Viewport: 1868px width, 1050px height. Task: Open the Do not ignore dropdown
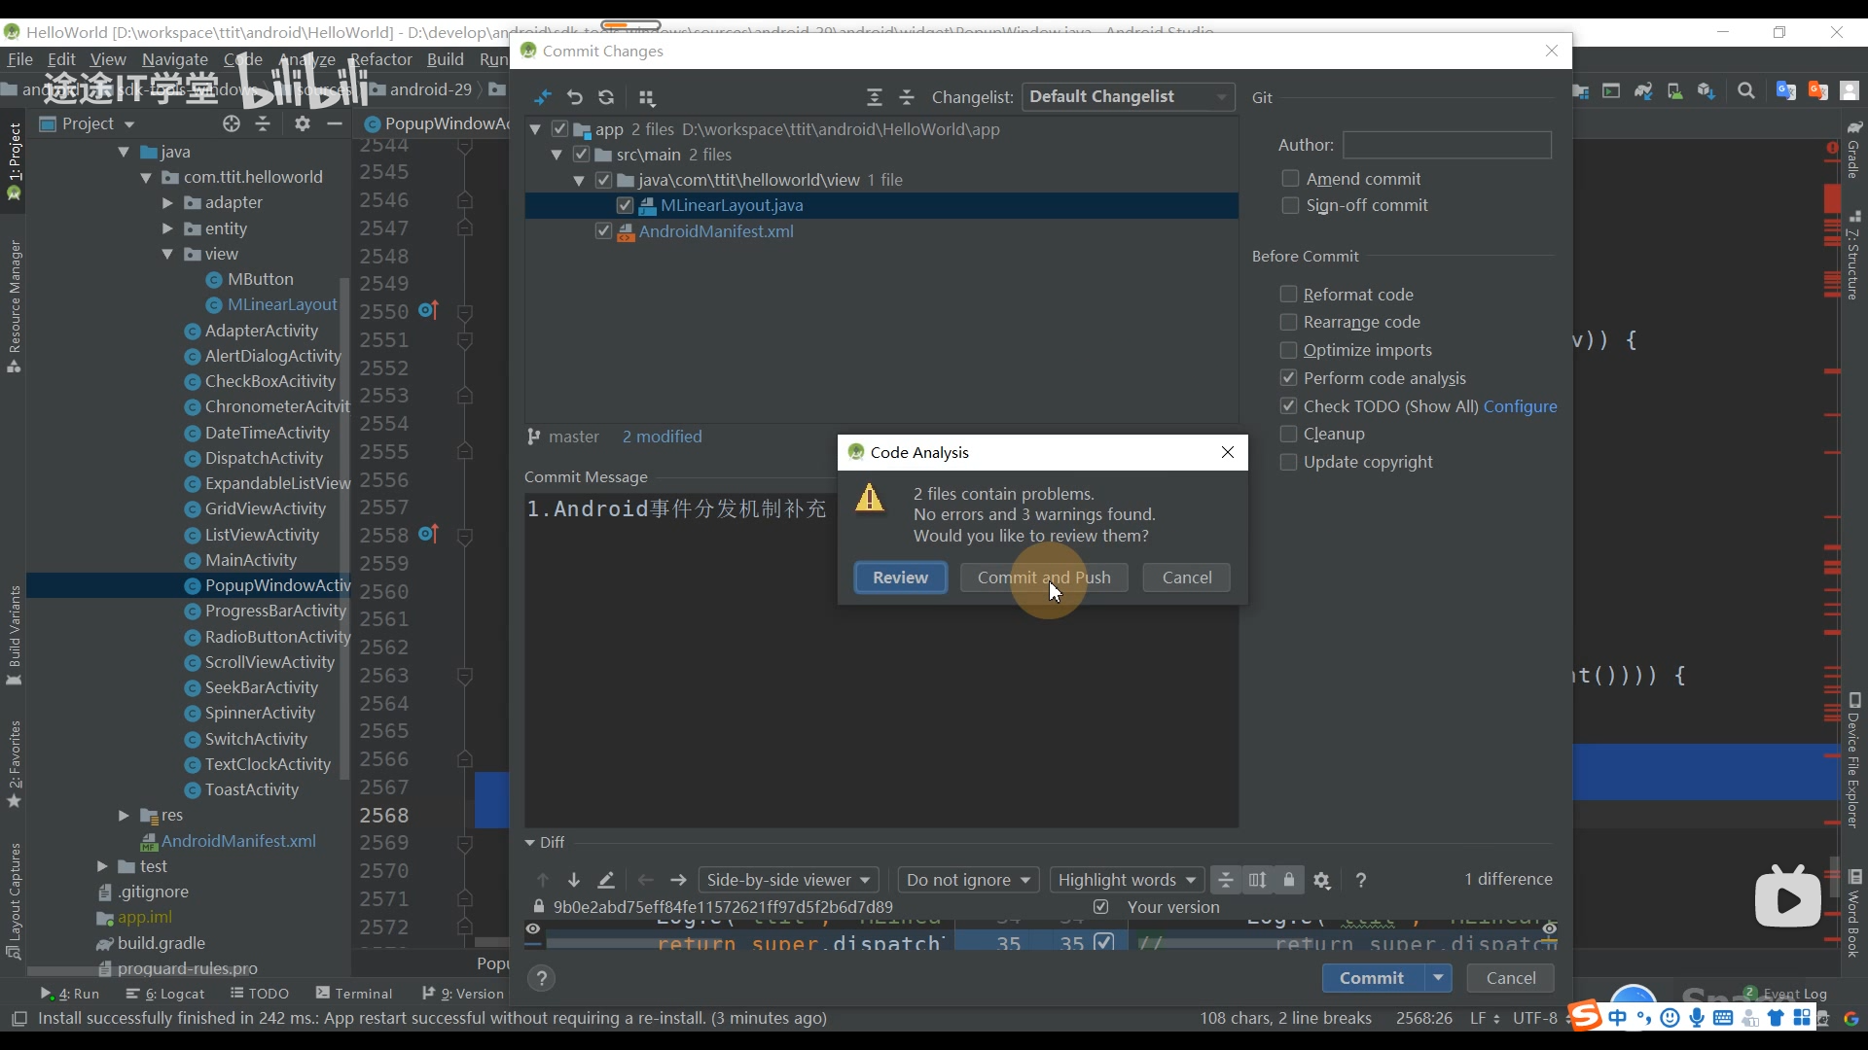(x=968, y=880)
